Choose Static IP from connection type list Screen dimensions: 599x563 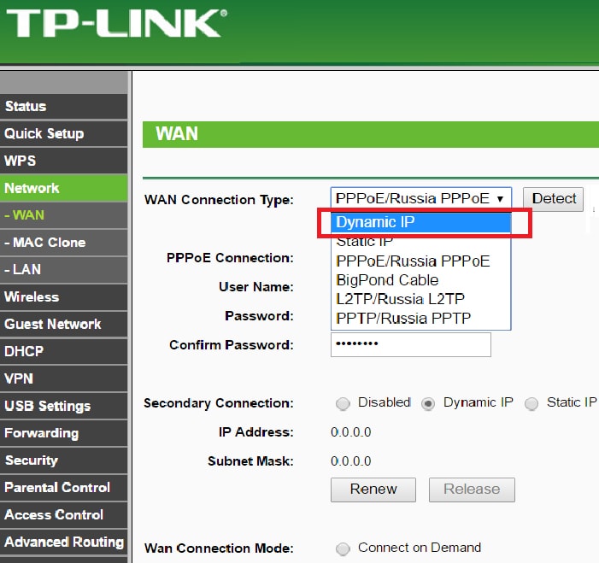coord(421,242)
